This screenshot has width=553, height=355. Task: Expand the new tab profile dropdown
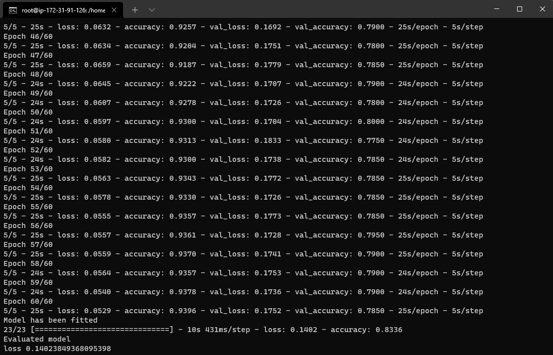(152, 10)
